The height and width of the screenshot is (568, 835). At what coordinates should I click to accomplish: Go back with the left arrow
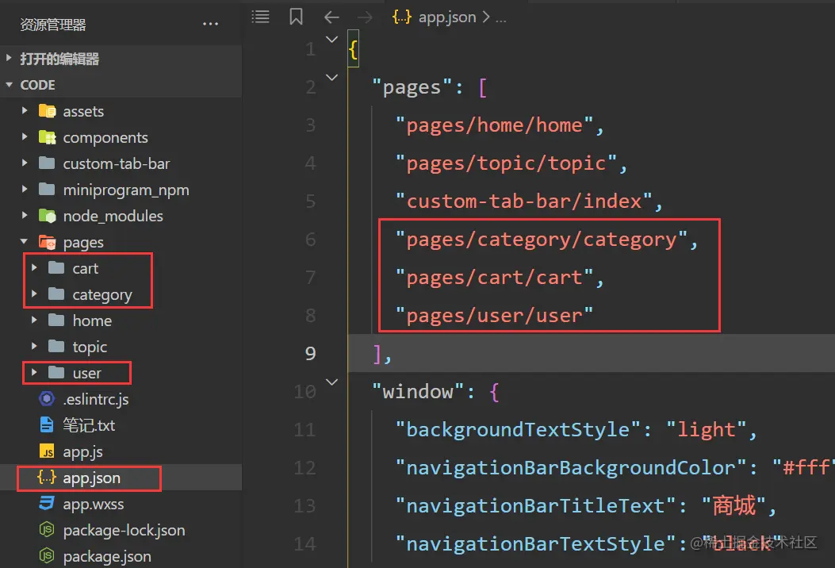[x=331, y=17]
